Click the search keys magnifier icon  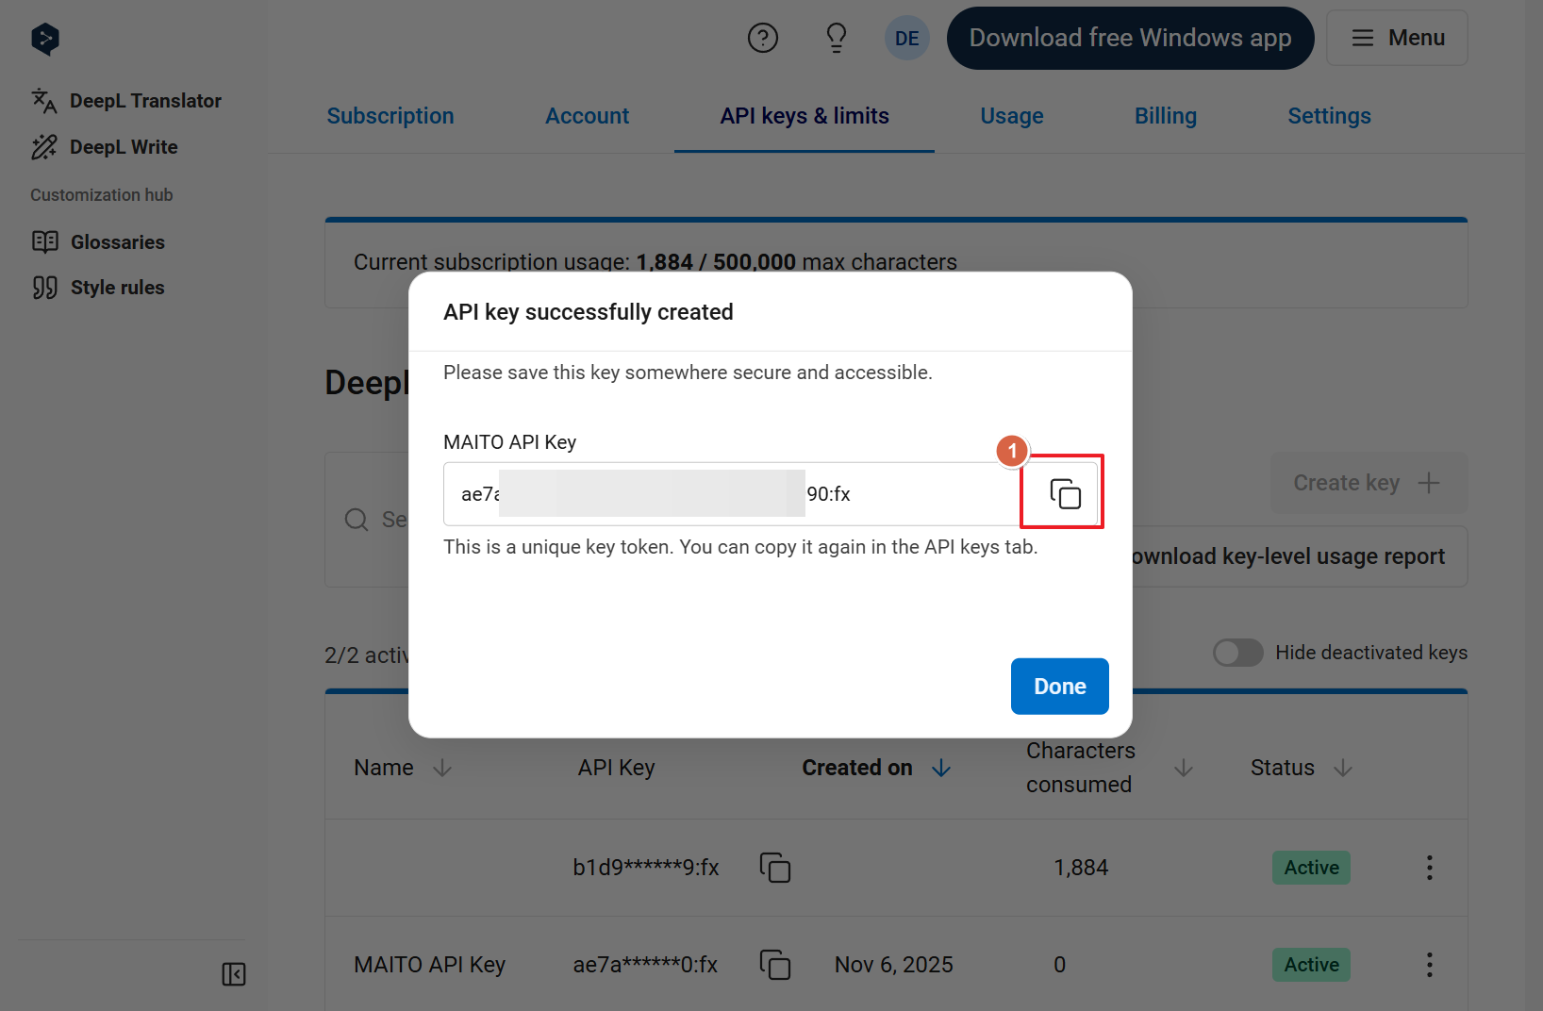tap(357, 520)
